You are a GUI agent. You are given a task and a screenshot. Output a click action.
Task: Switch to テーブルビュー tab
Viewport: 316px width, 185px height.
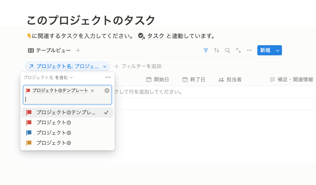[x=49, y=50]
